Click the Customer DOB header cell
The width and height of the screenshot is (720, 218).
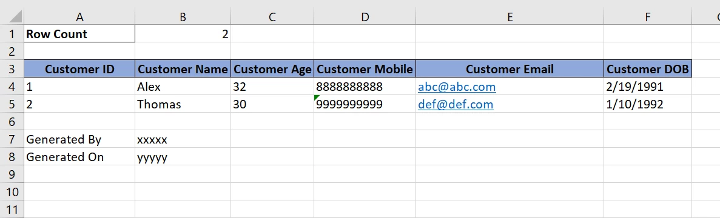point(648,68)
